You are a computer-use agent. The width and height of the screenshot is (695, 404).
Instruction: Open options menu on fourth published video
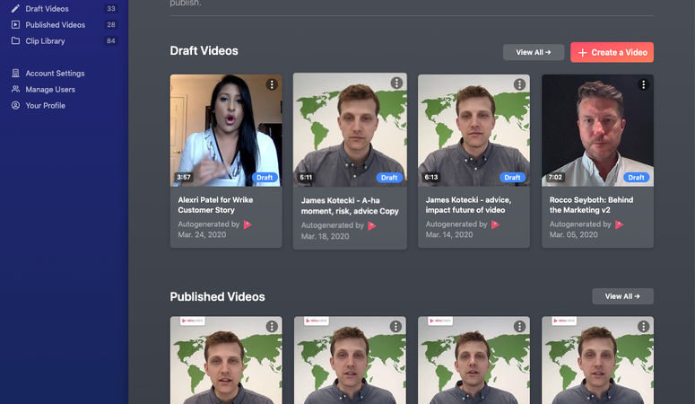pos(643,327)
